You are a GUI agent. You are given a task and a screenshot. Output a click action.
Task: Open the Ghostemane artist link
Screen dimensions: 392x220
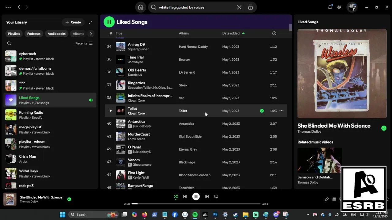pos(142,165)
